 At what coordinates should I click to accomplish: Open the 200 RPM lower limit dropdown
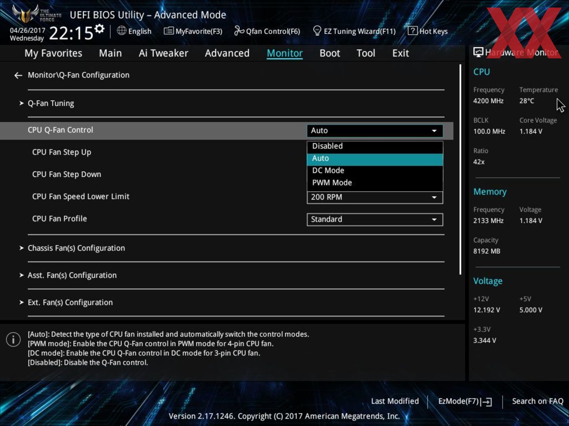pos(375,198)
